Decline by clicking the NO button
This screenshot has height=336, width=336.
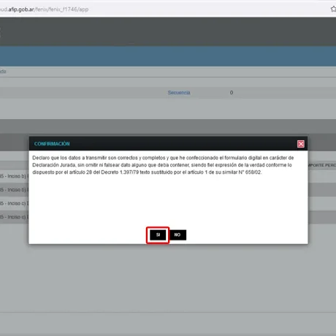click(177, 235)
